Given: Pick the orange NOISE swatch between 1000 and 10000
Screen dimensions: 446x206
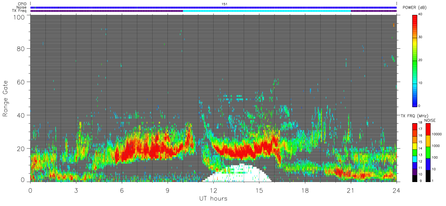Looking at the screenshot, I should [x=428, y=141].
